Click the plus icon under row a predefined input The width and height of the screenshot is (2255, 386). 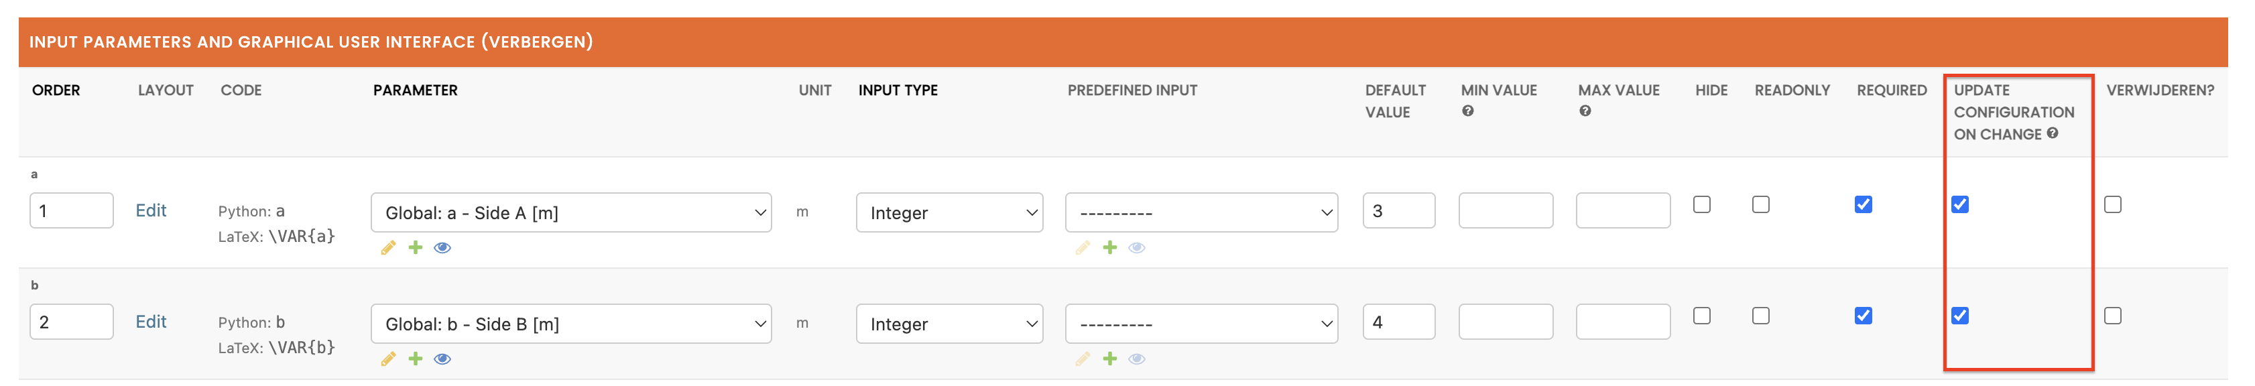tap(1109, 248)
